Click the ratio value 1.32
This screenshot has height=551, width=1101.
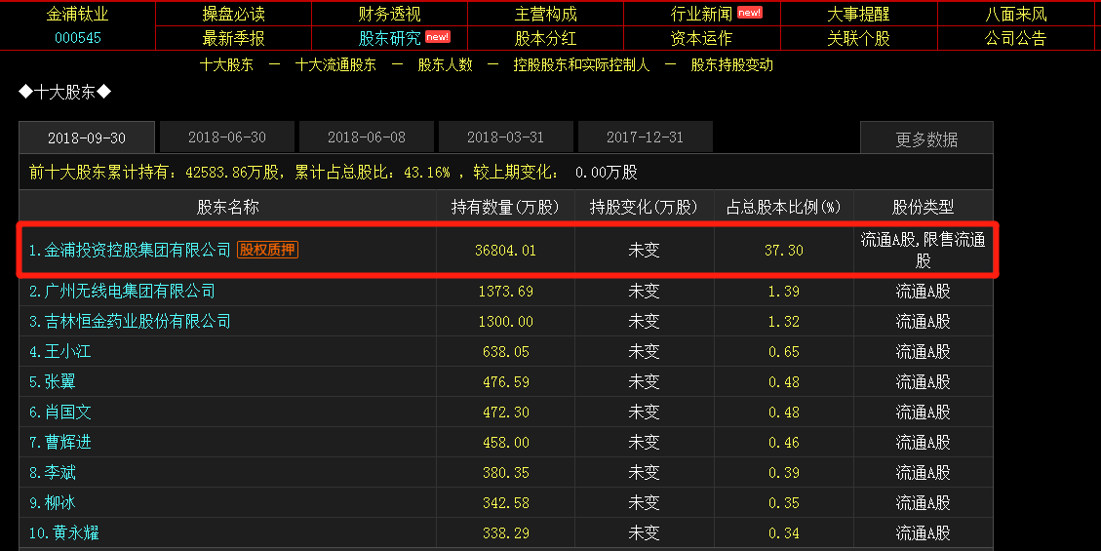click(784, 322)
